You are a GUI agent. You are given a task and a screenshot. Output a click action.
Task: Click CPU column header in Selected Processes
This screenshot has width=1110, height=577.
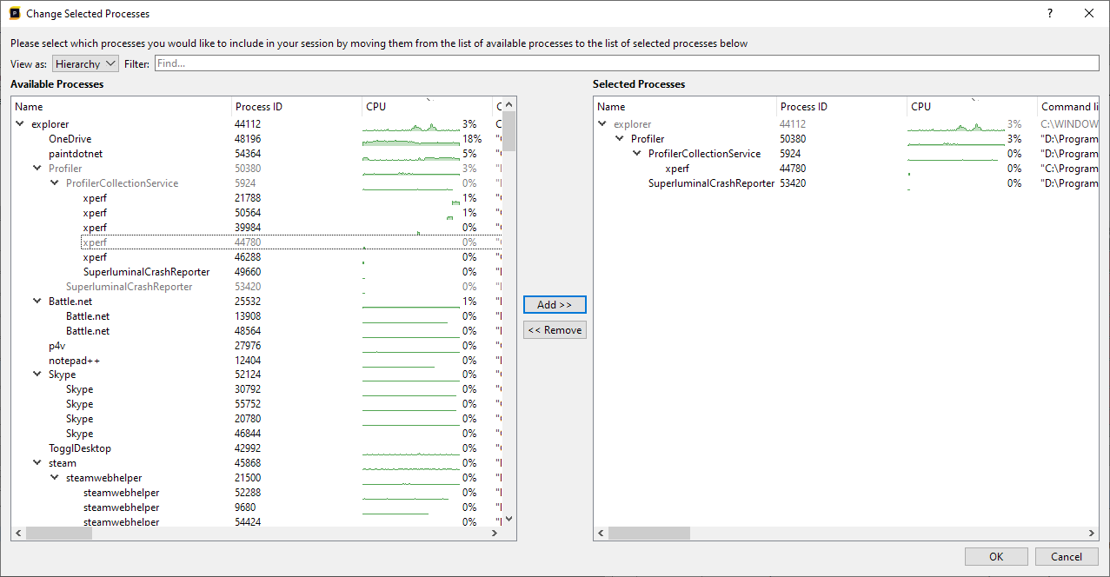[969, 107]
